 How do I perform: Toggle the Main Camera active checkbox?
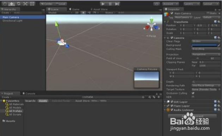pos(172,13)
